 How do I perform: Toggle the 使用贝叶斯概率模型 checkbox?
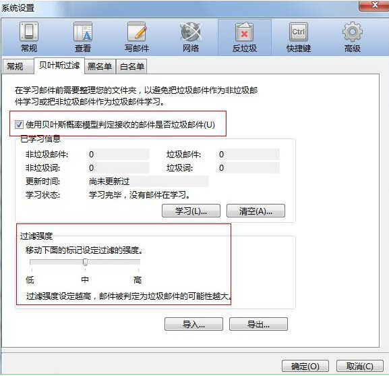(19, 124)
